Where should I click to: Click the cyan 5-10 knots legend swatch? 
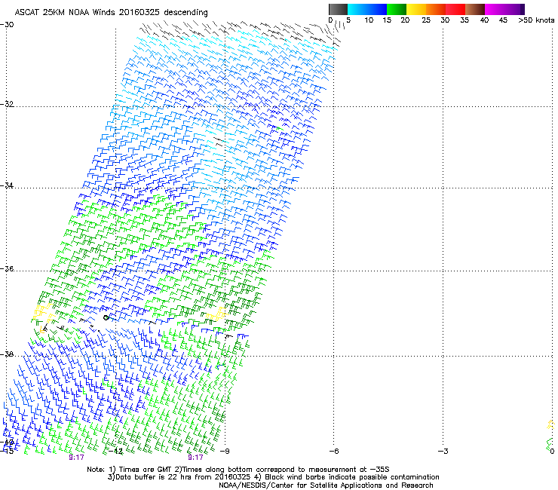point(357,9)
